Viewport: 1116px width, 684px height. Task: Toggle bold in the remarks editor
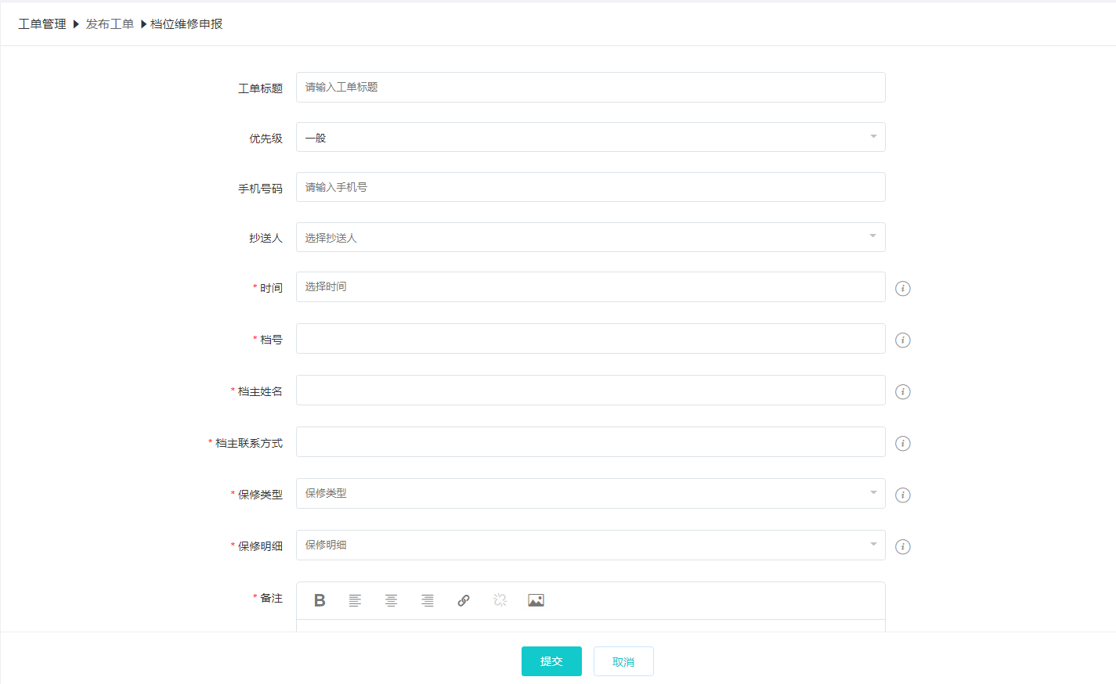tap(320, 600)
